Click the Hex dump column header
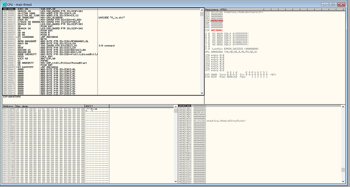Screen dimensions: 350x187 (x=50, y=106)
